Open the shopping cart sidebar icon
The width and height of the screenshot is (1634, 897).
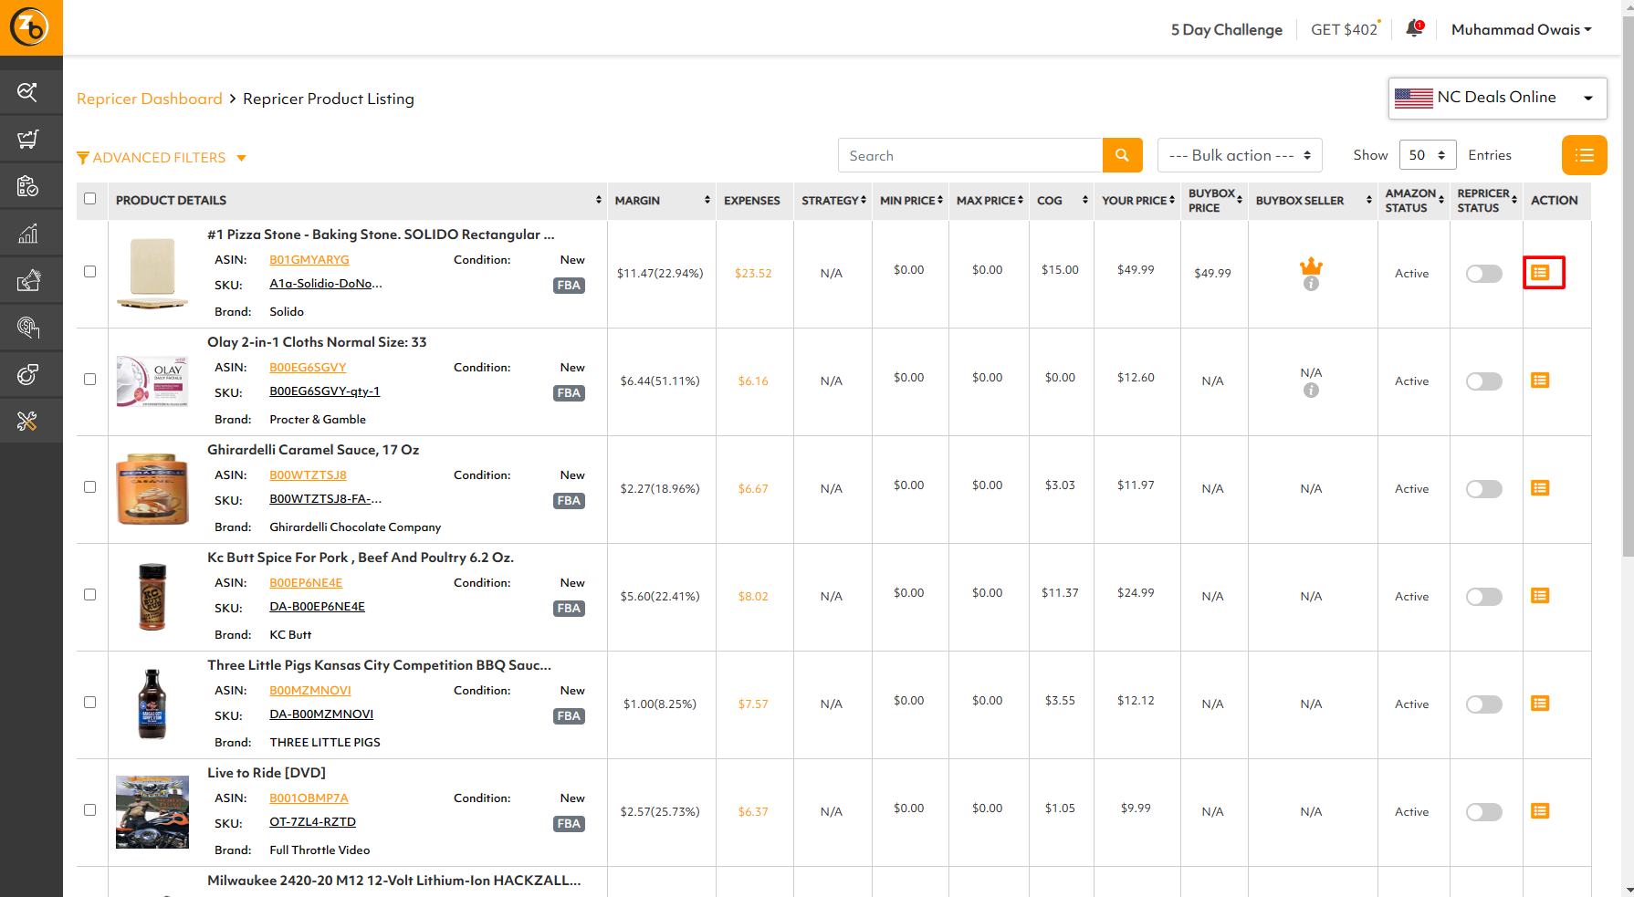tap(28, 139)
